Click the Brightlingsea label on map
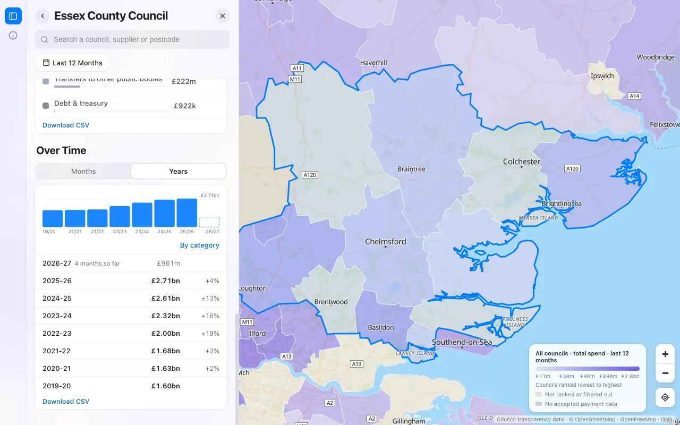 562,204
